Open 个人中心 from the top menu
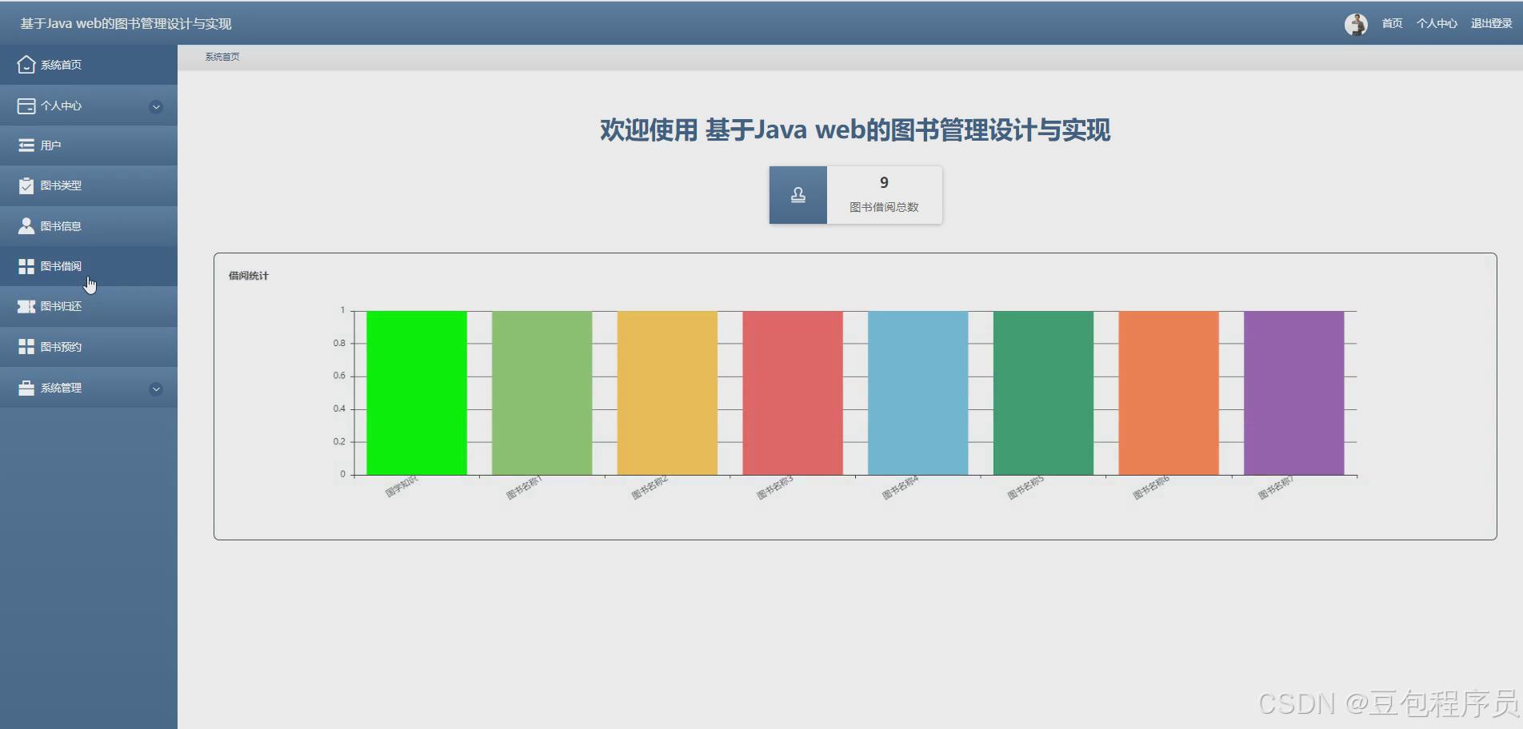The width and height of the screenshot is (1523, 729). [x=1436, y=23]
